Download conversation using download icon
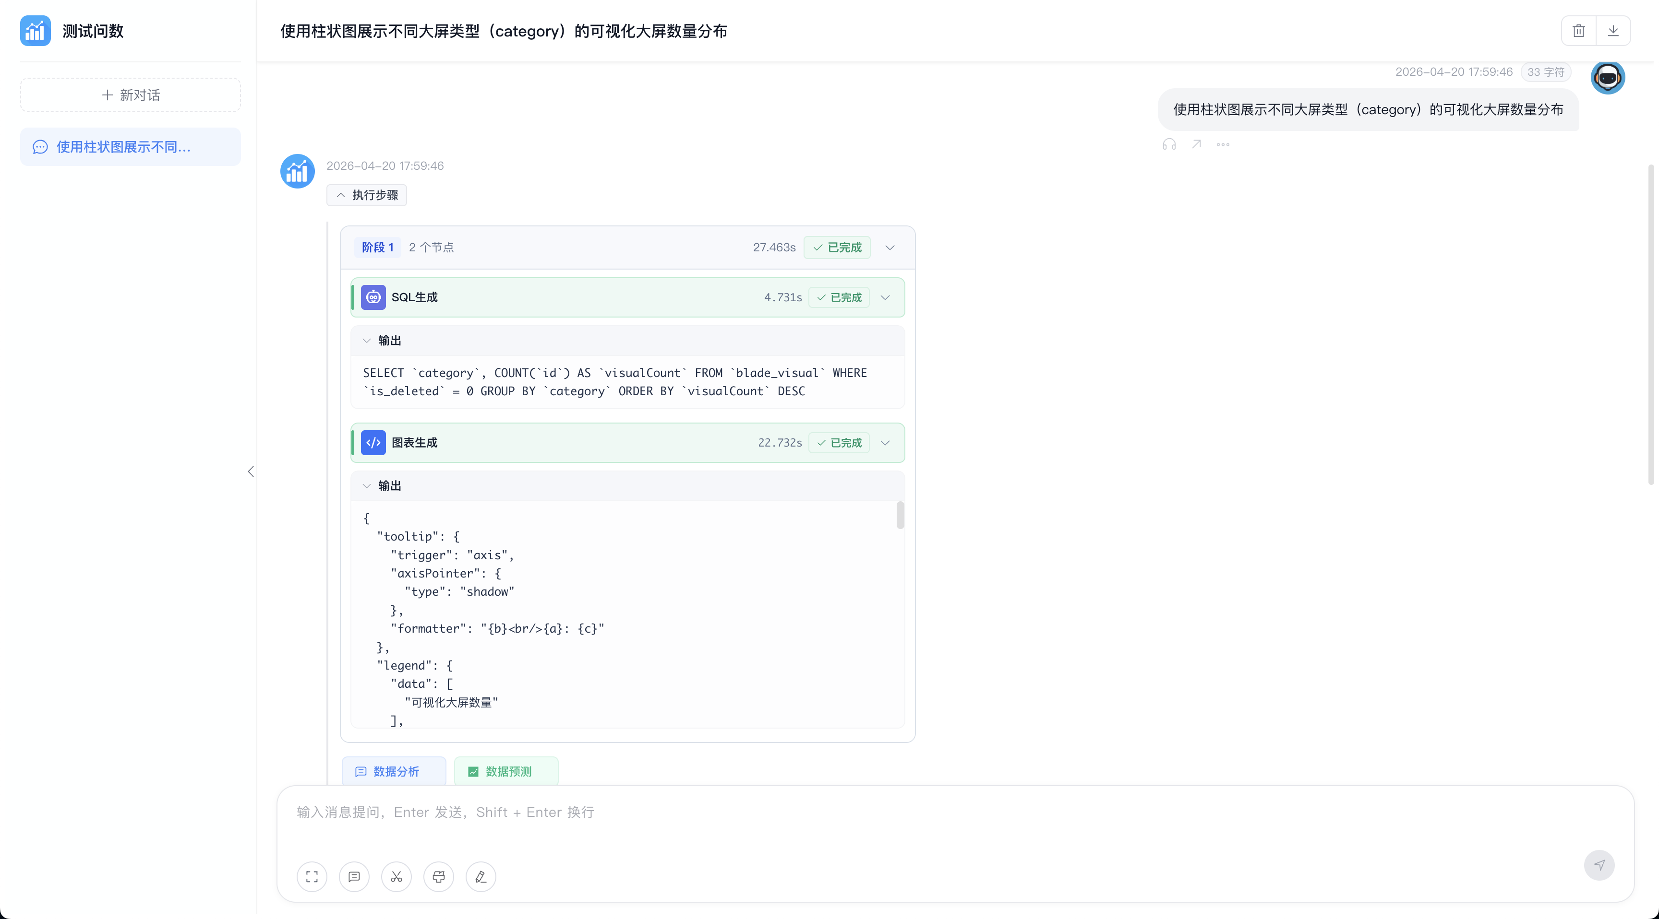1659x919 pixels. tap(1613, 31)
